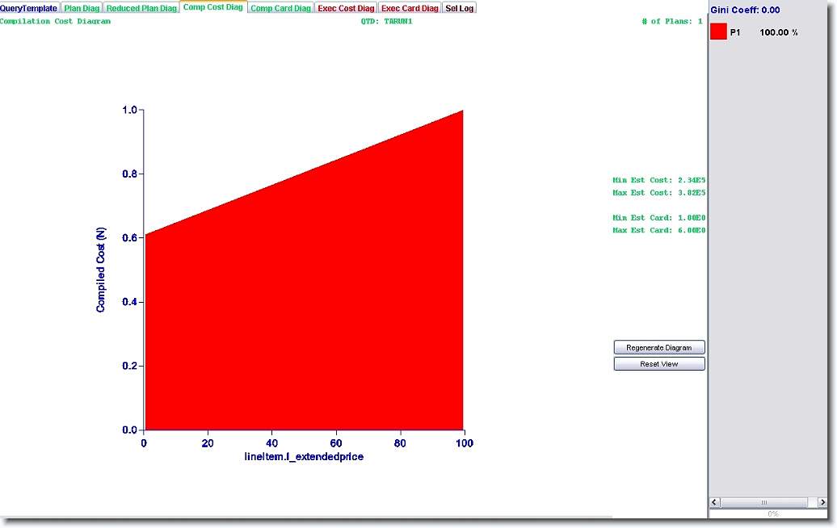The width and height of the screenshot is (837, 528).
Task: Show the Sel Log tab
Action: [460, 8]
